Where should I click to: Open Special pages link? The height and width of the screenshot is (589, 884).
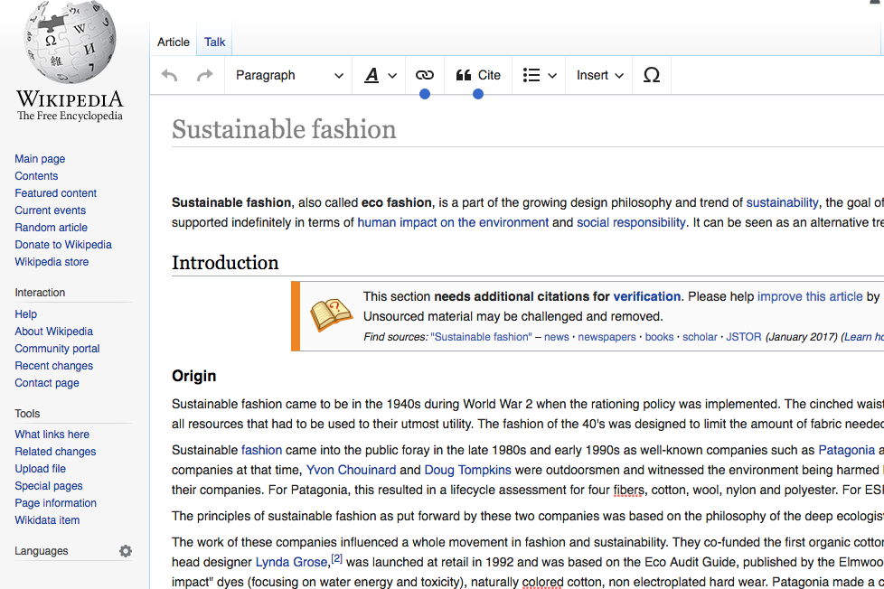[x=49, y=486]
